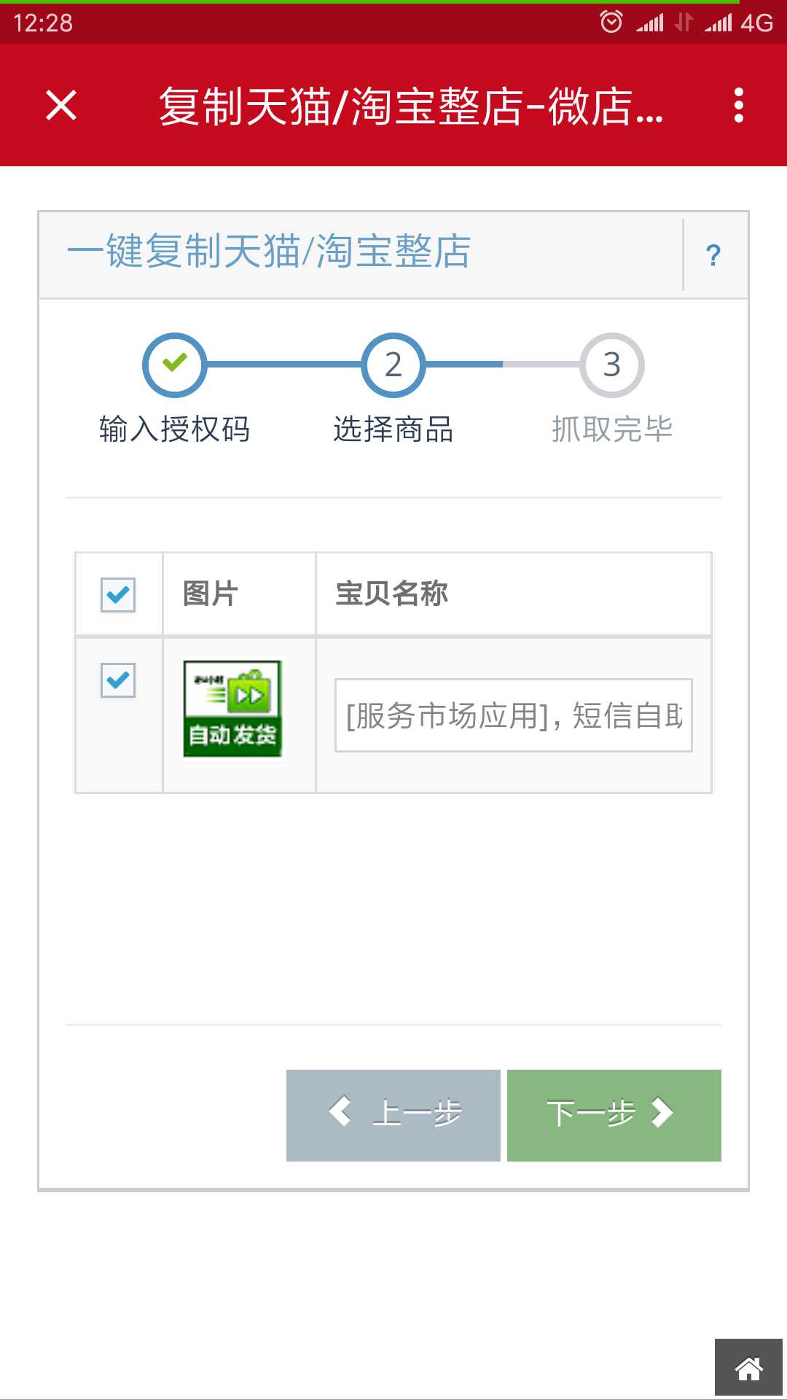Click step 2 circle 选择商品
Image resolution: width=787 pixels, height=1400 pixels.
point(393,365)
